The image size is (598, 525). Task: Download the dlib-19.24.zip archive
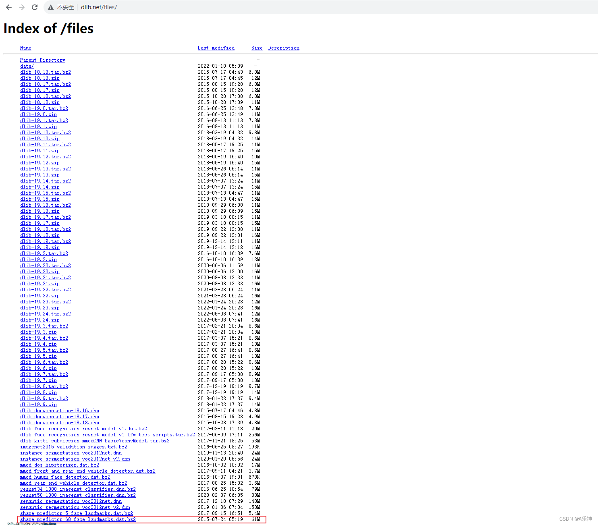point(39,320)
